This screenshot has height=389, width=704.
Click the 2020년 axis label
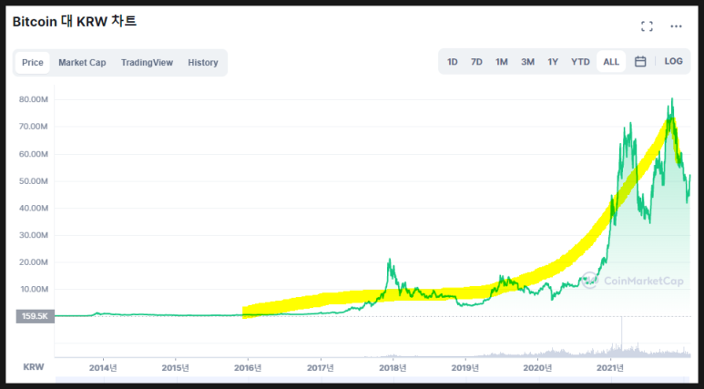[537, 368]
